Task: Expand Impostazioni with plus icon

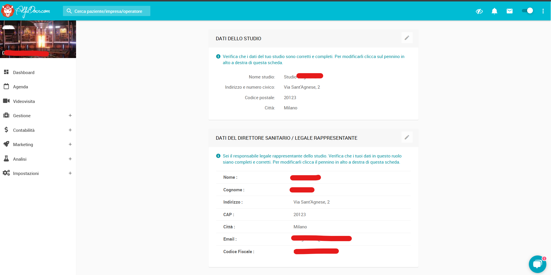Action: tap(70, 173)
